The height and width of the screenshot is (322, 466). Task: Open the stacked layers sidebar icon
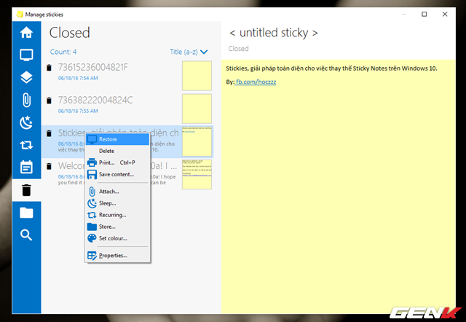click(26, 77)
